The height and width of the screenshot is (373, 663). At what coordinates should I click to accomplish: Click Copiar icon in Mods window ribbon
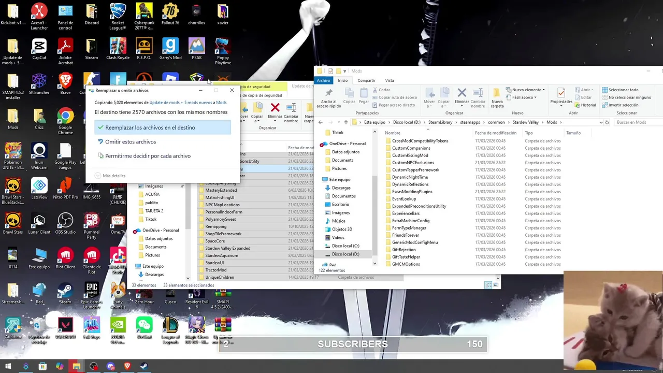(349, 93)
